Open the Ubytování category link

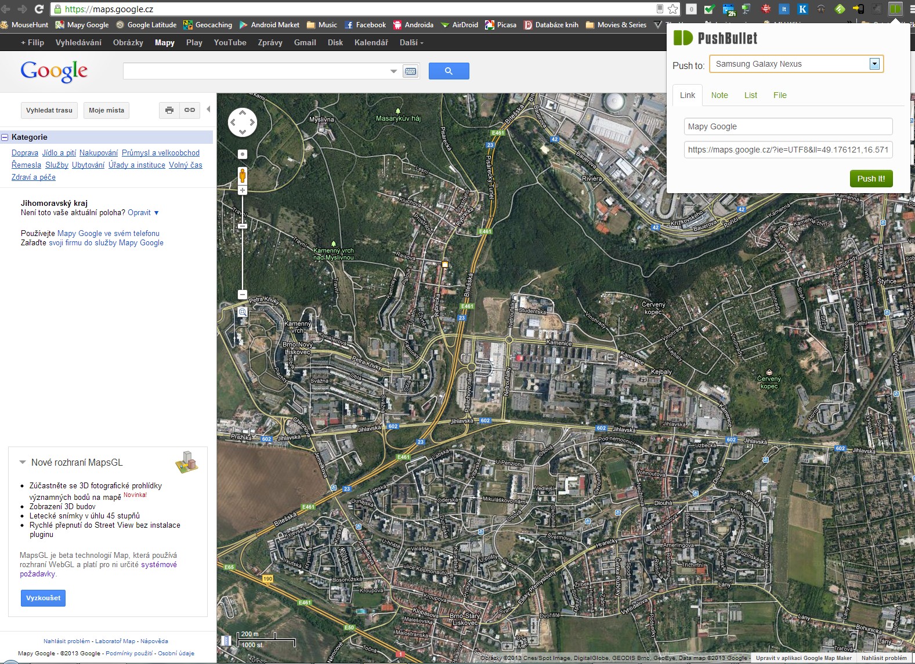(88, 165)
